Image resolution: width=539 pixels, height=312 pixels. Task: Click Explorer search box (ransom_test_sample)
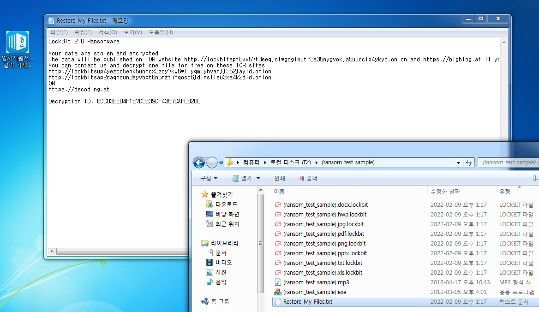[509, 162]
